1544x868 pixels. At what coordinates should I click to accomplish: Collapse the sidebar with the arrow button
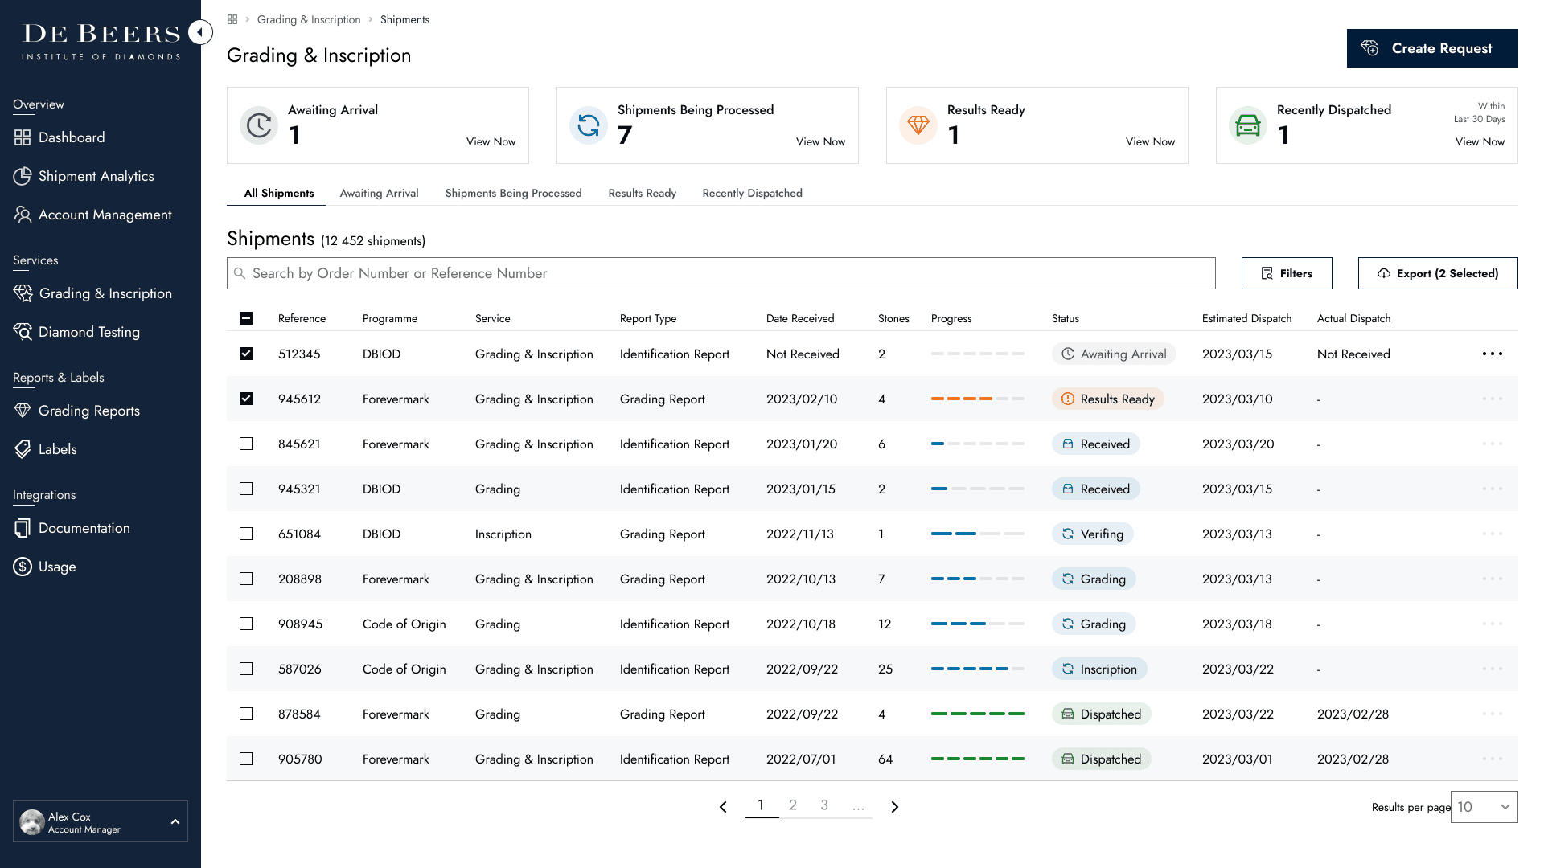point(200,32)
